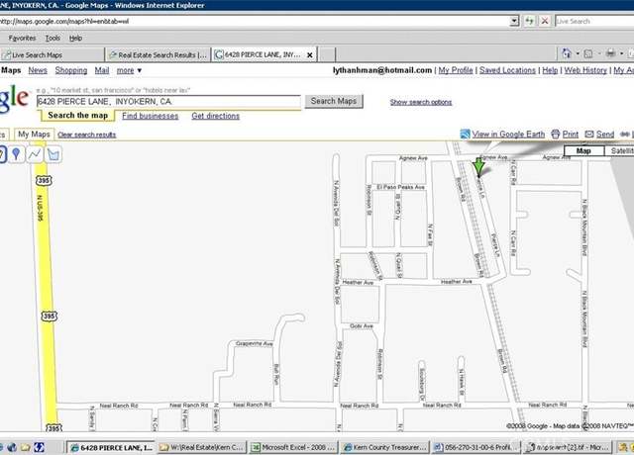Image resolution: width=634 pixels, height=455 pixels.
Task: Open the folder quick launch icon
Action: click(x=26, y=447)
